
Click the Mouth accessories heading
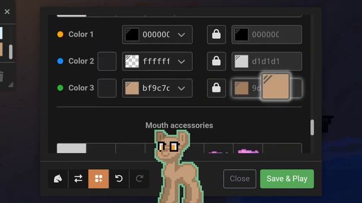click(179, 125)
